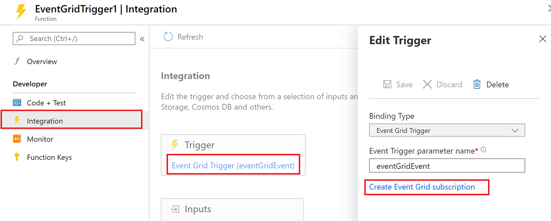Open the Event Grid Trigger (eventGridEvent) link
Viewport: 551px width, 221px height.
(x=233, y=165)
